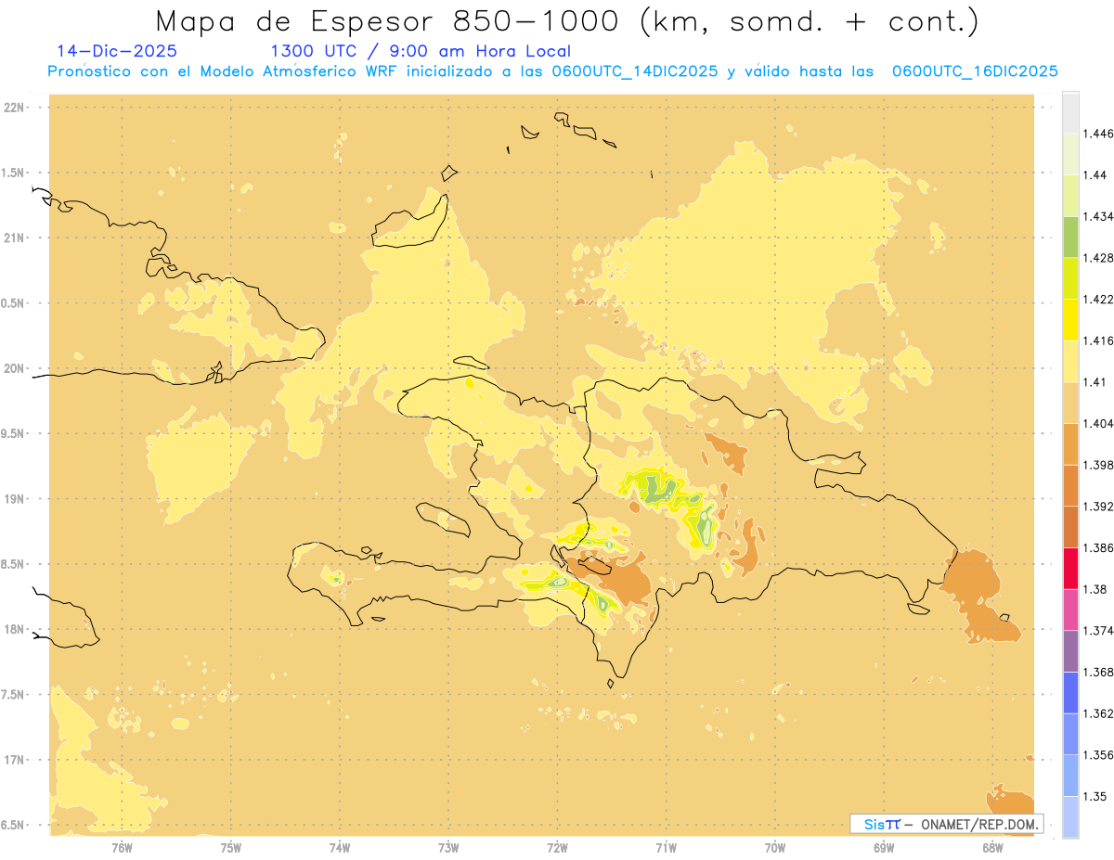
Task: Click the latitude axis label '19N'
Action: [x=15, y=498]
